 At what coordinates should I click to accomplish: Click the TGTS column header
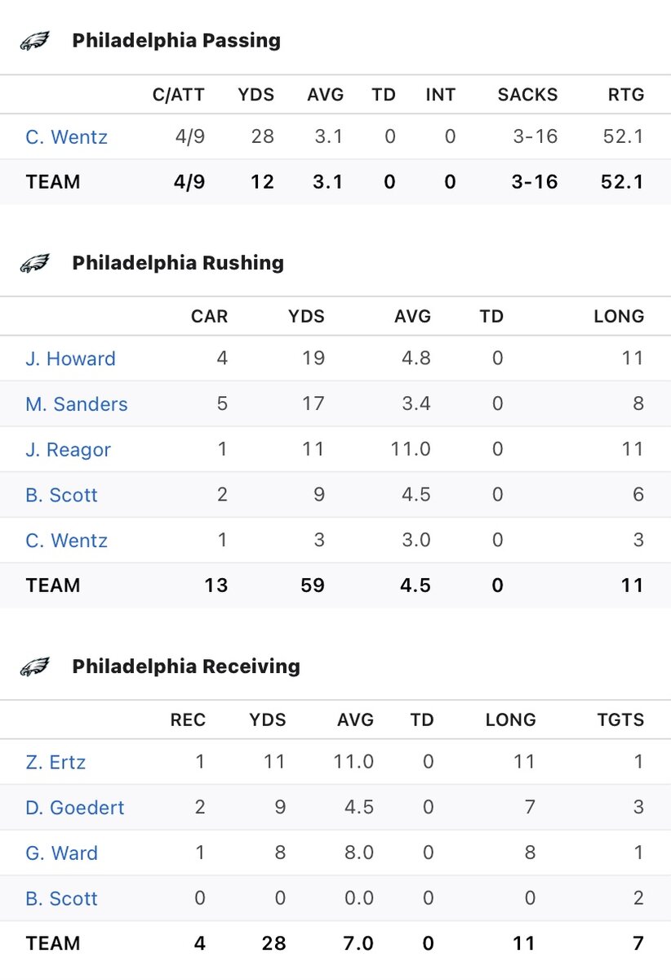click(x=620, y=720)
